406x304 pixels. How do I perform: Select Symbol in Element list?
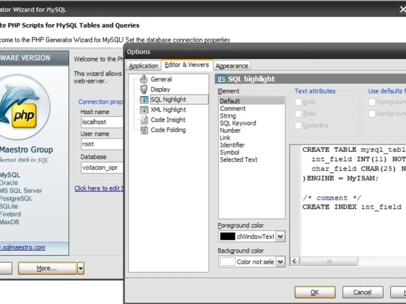point(252,153)
